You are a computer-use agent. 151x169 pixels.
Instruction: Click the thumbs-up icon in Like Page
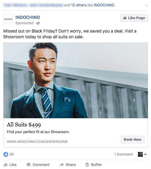click(125, 18)
